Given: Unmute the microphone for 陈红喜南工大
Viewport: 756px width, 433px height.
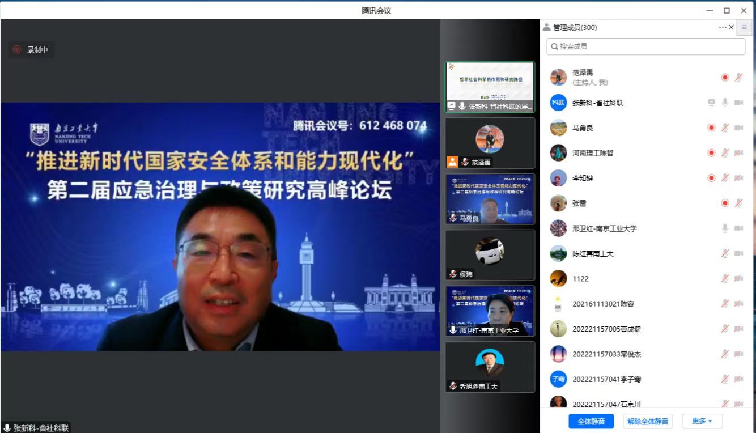Looking at the screenshot, I should coord(725,253).
